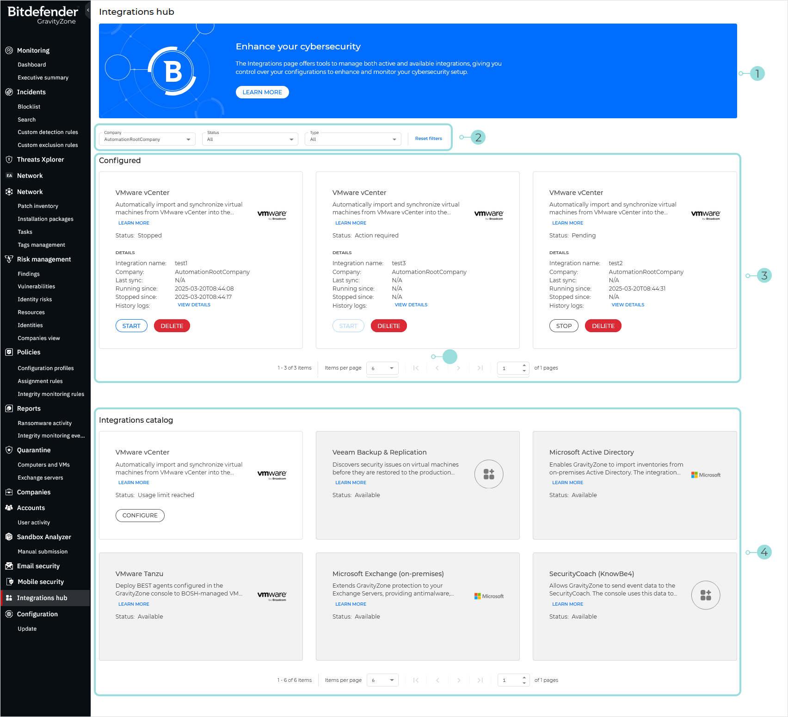788x717 pixels.
Task: Click the Configuration gear icon
Action: pos(9,614)
